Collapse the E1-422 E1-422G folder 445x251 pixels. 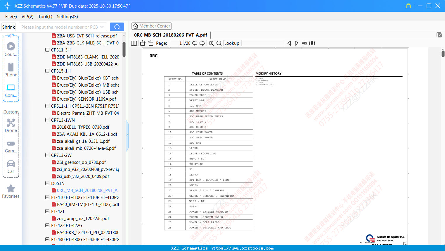pos(47,225)
